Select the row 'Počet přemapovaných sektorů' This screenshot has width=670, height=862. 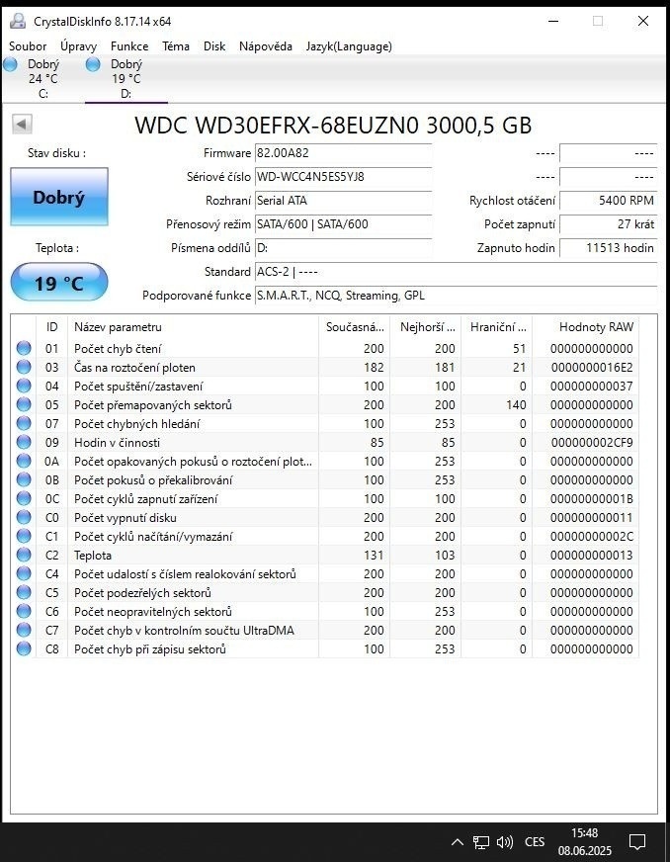coord(327,404)
